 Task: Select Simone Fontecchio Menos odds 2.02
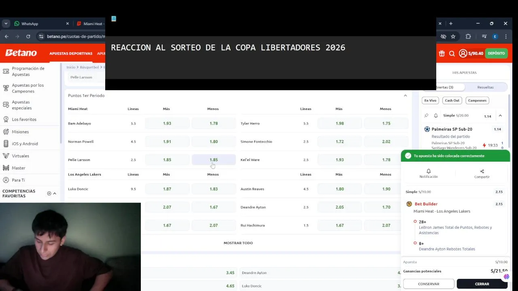pyautogui.click(x=386, y=141)
